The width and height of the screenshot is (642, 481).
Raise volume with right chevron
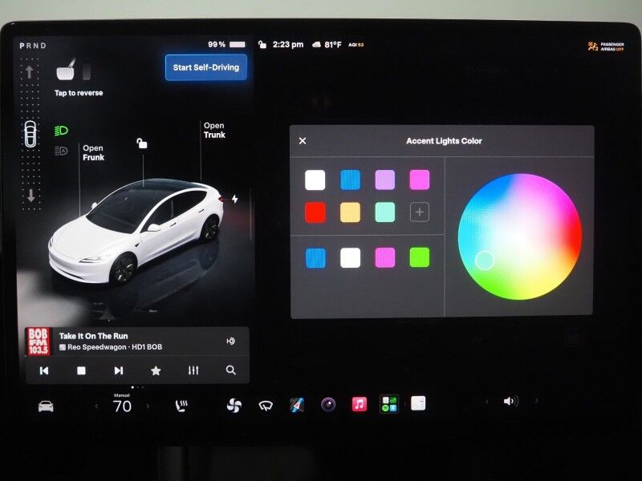(x=536, y=401)
